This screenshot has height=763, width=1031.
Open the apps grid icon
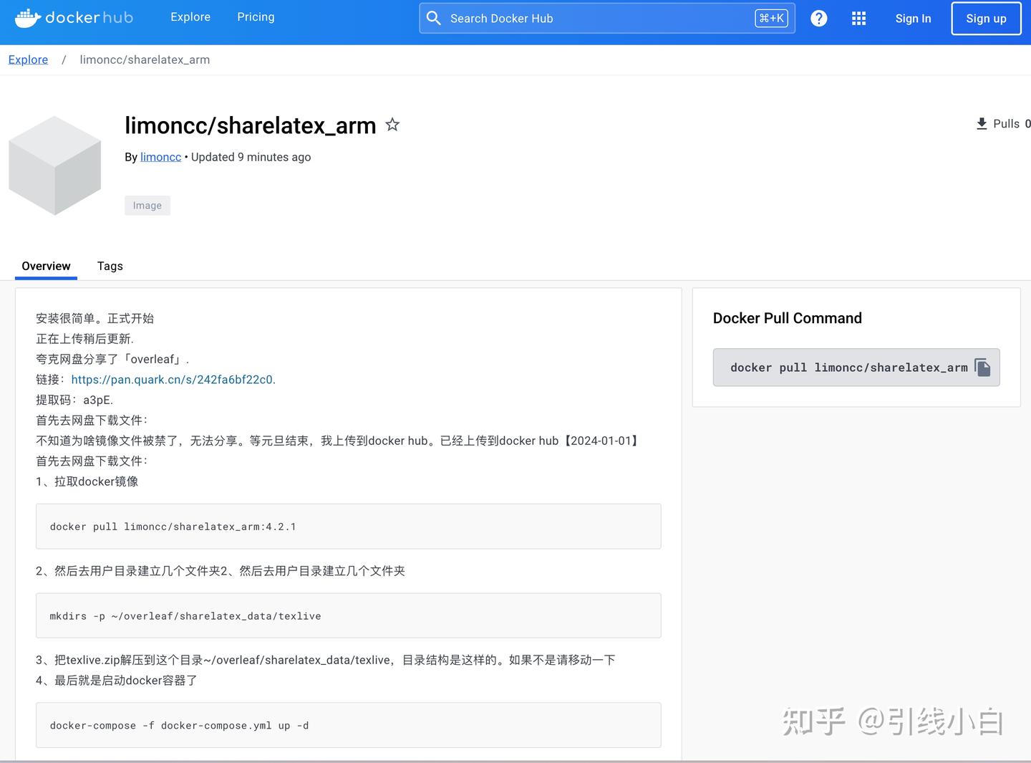click(859, 19)
